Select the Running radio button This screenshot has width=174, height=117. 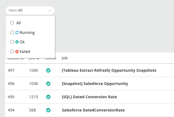coord(12,33)
